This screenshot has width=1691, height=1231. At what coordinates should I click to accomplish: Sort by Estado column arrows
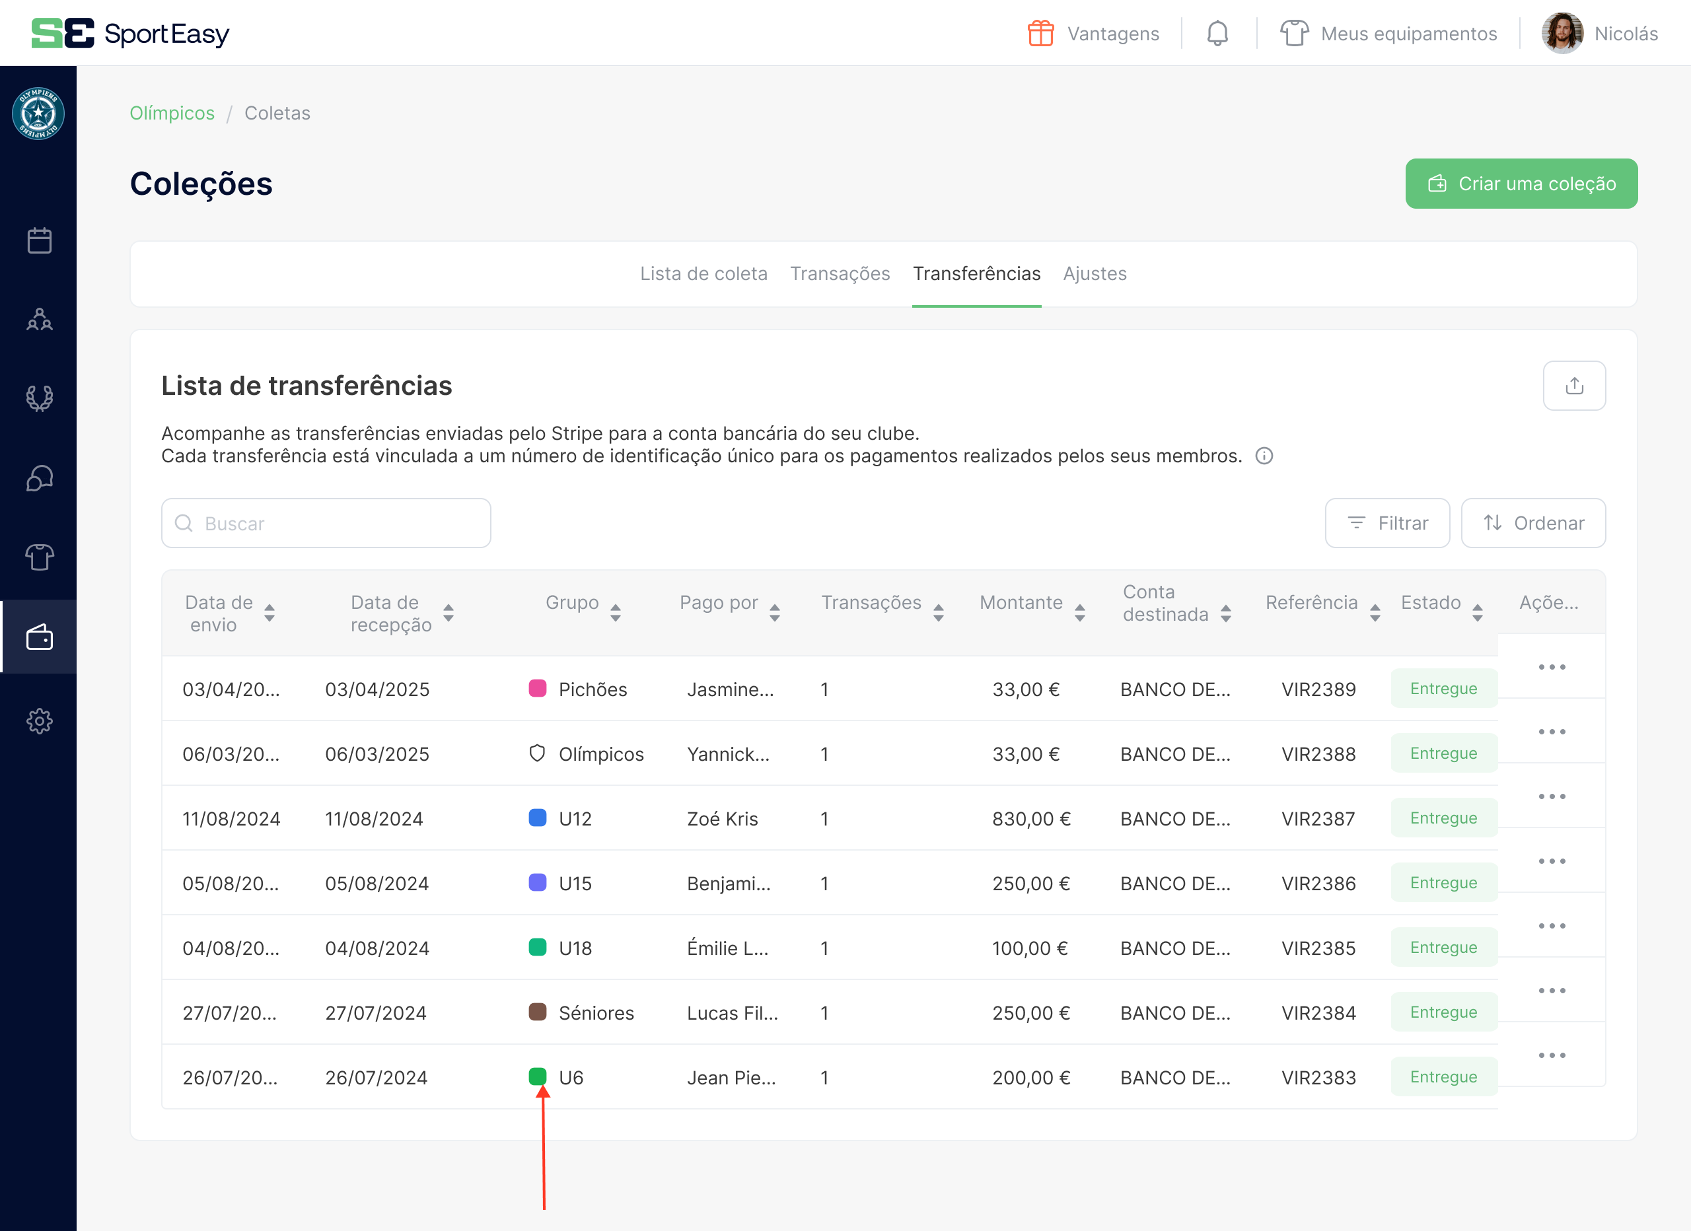click(1476, 613)
